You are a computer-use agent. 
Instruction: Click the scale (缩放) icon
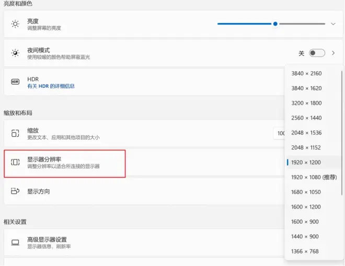[x=15, y=133]
